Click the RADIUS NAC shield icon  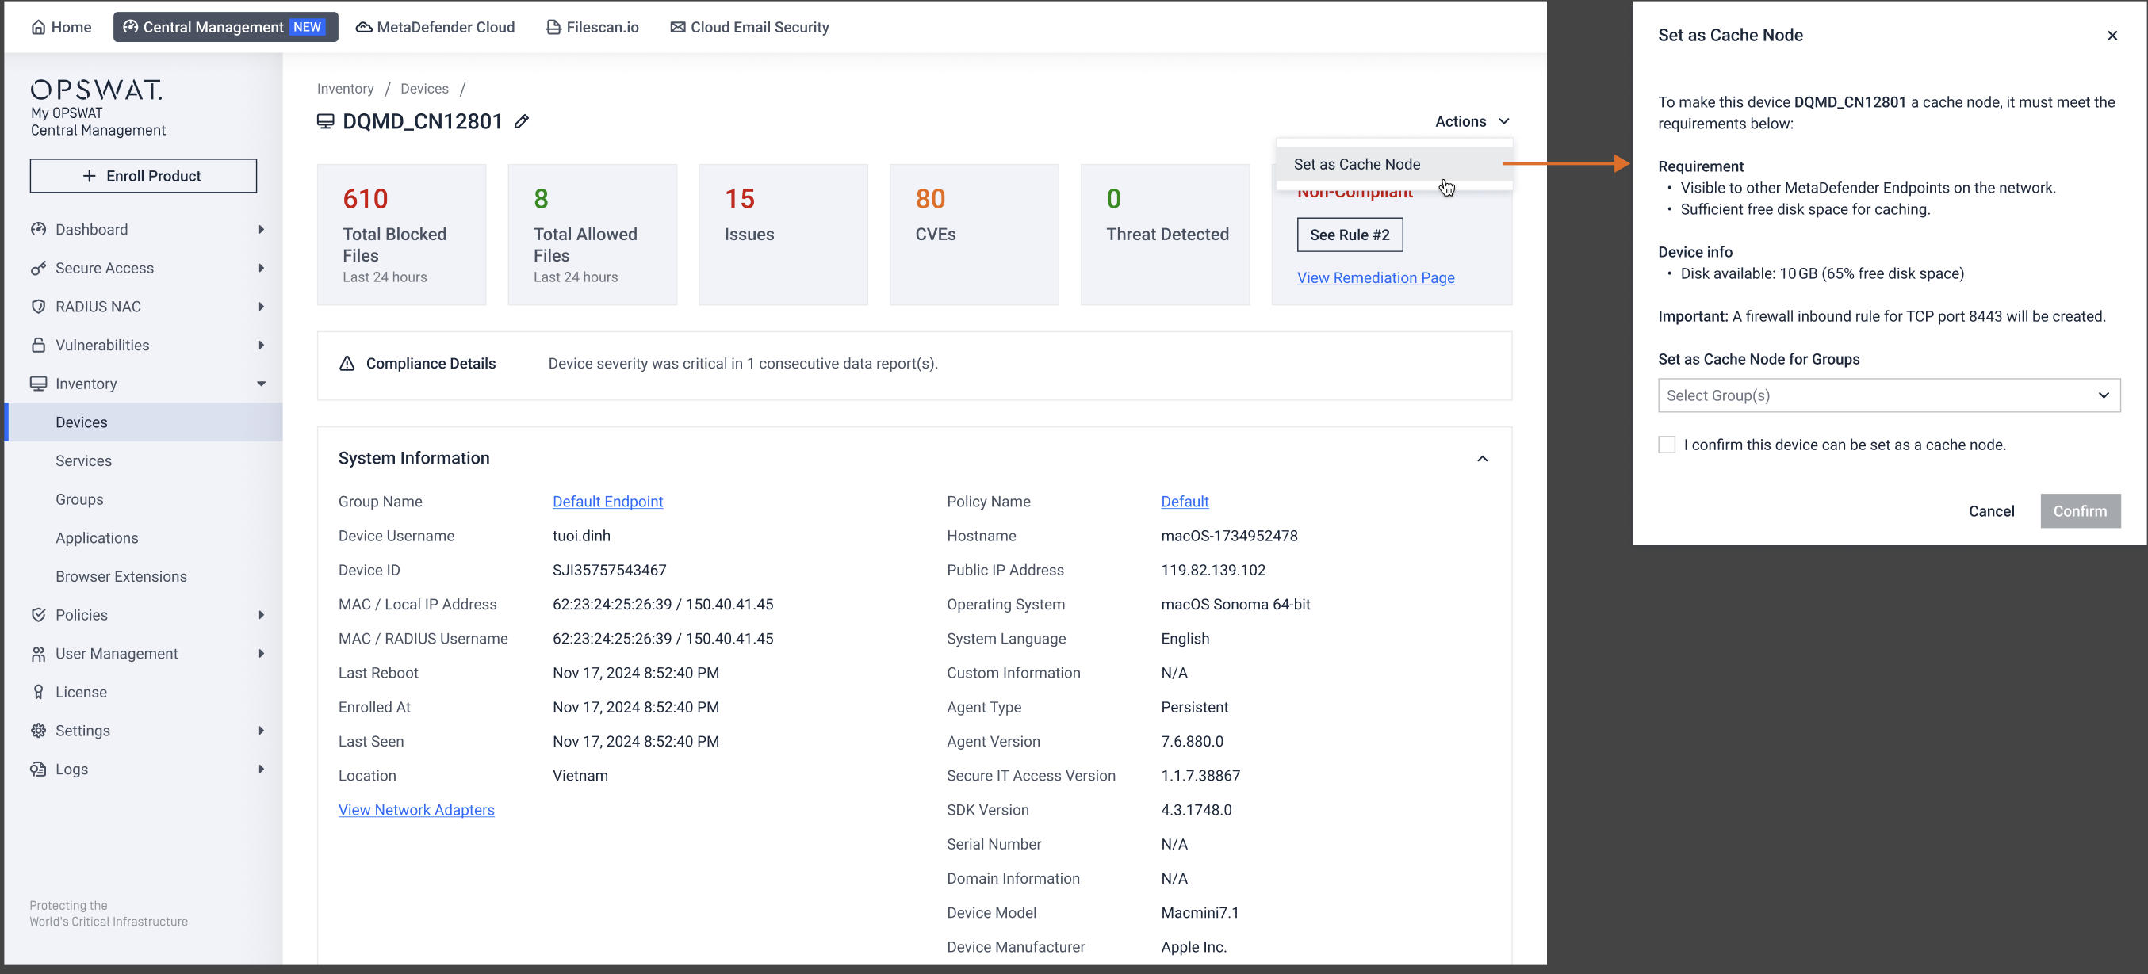[38, 306]
